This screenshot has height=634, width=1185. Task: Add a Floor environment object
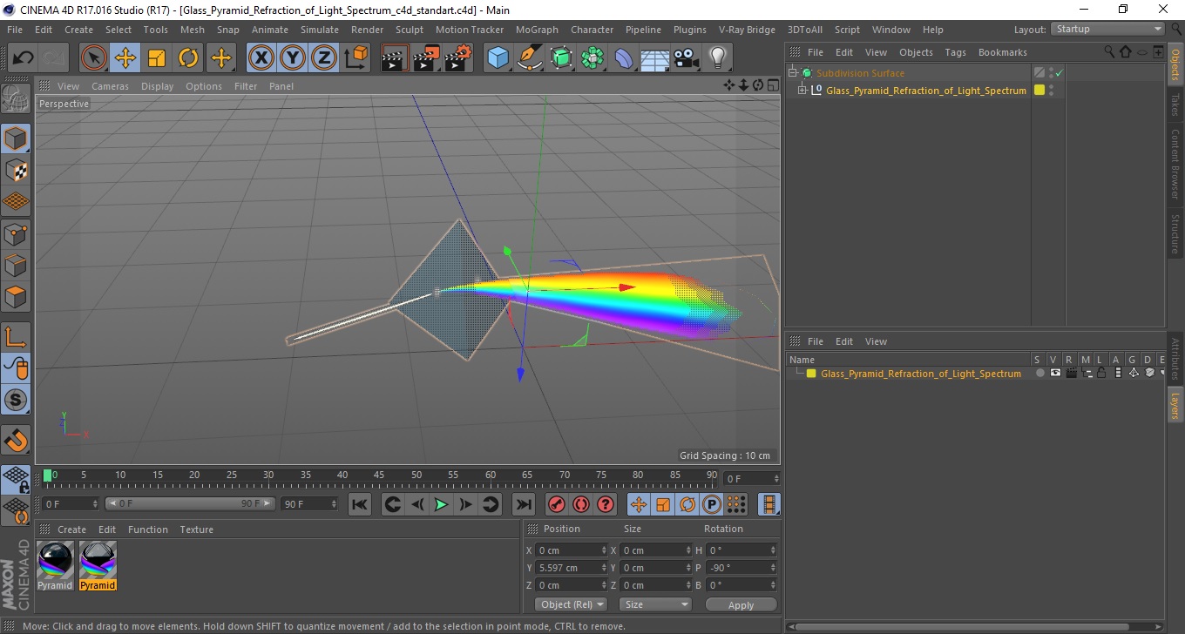point(655,58)
